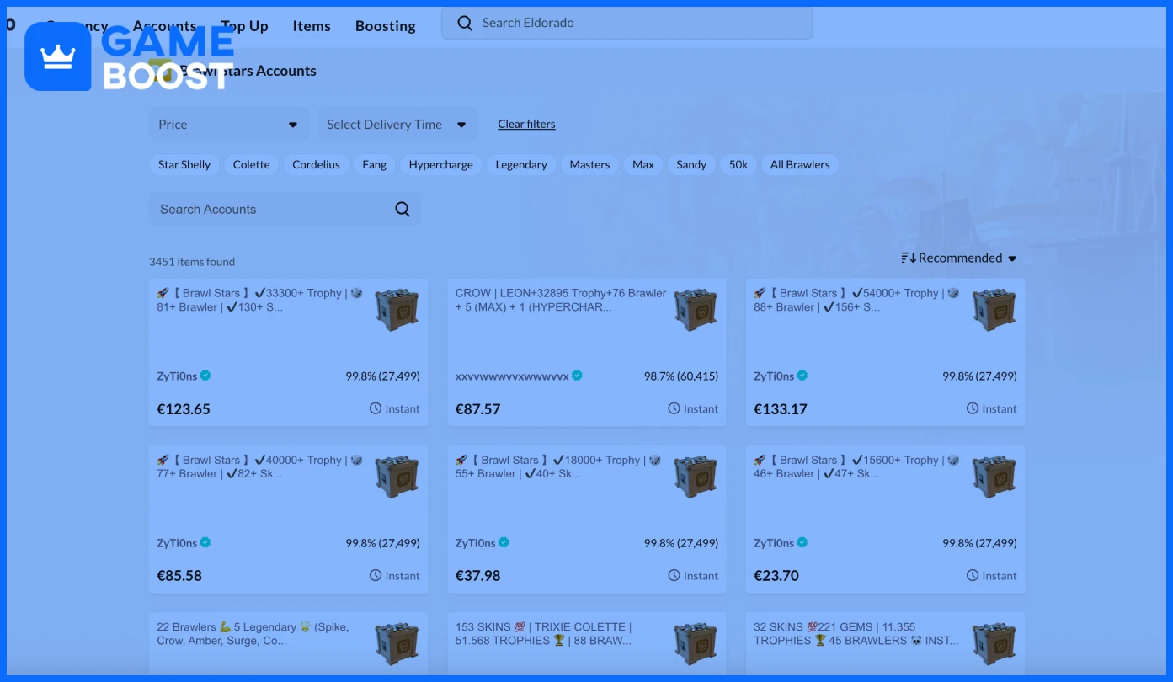1173x682 pixels.
Task: Click the crate thumbnail on the 15600+ Trophy listing
Action: coord(994,476)
